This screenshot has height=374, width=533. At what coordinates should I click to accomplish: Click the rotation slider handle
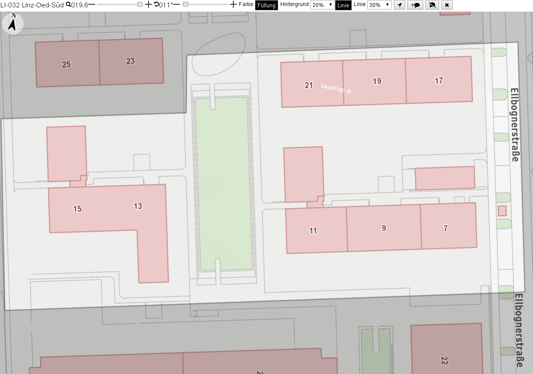click(x=186, y=4)
